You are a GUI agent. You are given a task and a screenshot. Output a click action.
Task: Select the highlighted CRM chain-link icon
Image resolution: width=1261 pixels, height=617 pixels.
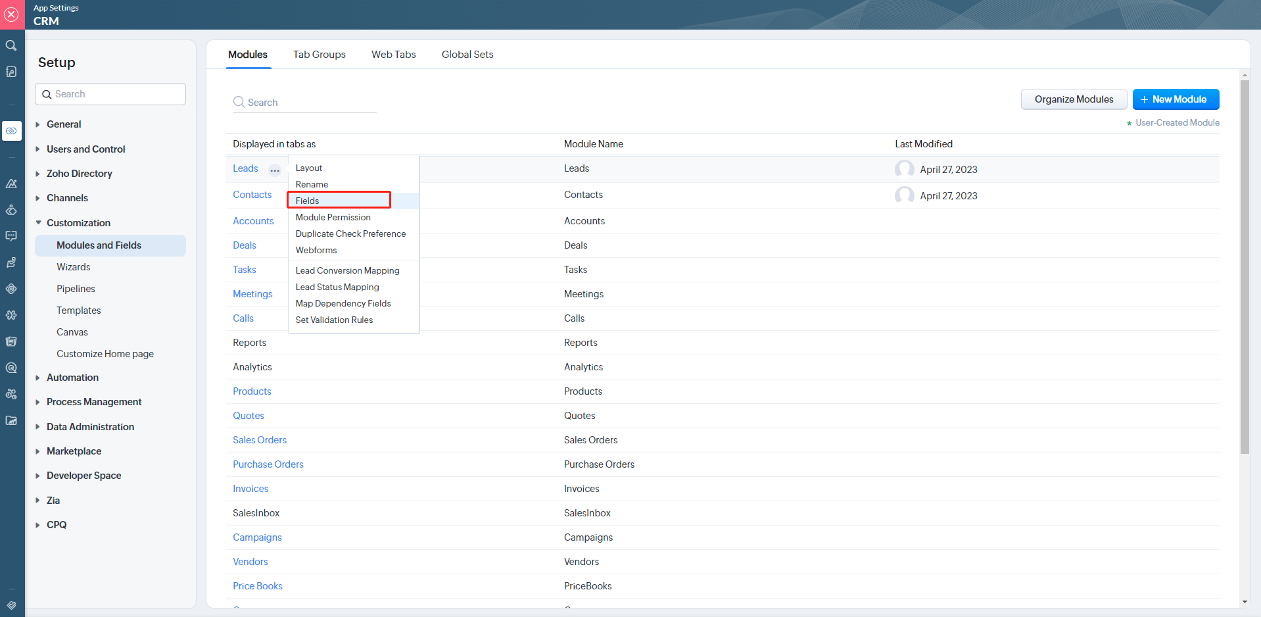coord(11,131)
